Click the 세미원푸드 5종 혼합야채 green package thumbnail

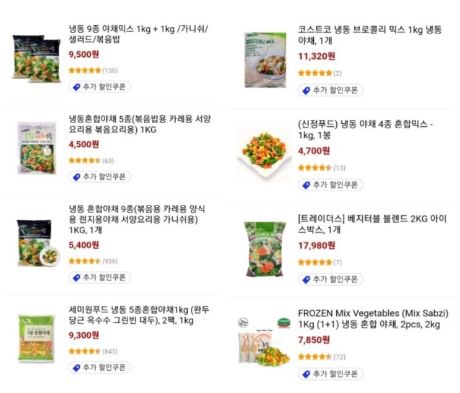point(37,338)
